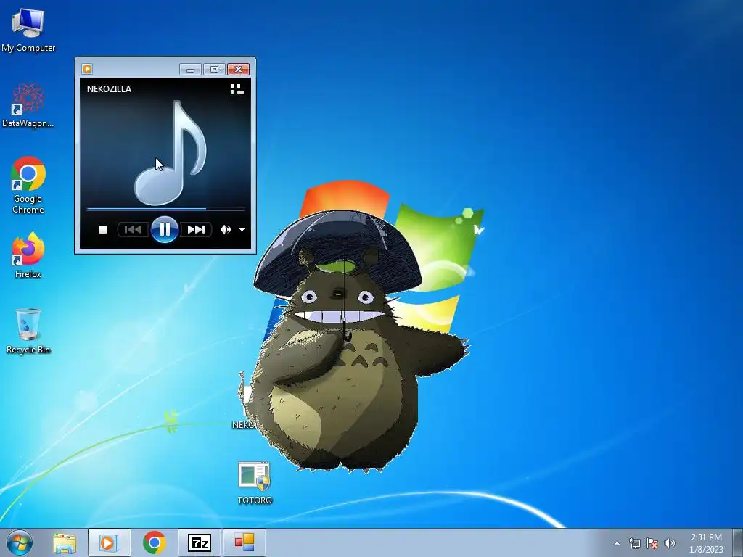Open the Action Center flag icon

click(652, 543)
